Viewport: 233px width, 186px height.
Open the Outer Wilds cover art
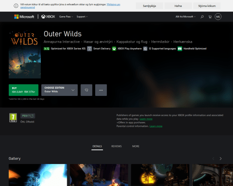[x=25, y=54]
